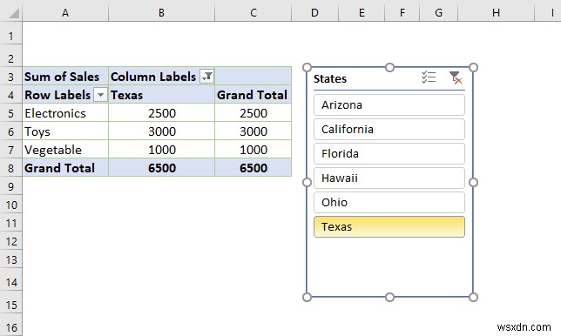Deselect Texas in the States slicer
Image resolution: width=561 pixels, height=336 pixels.
(389, 226)
